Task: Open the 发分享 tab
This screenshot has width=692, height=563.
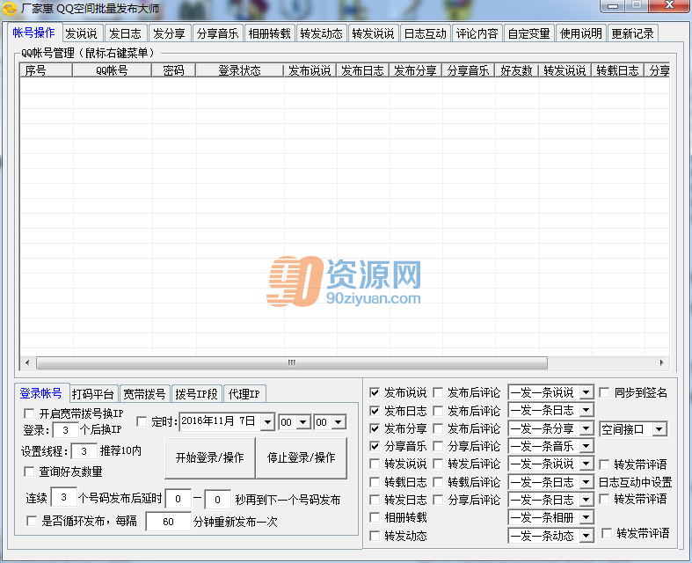Action: (169, 33)
